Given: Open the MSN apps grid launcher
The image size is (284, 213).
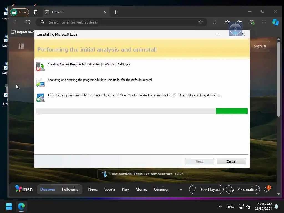Looking at the screenshot, I should [x=21, y=46].
